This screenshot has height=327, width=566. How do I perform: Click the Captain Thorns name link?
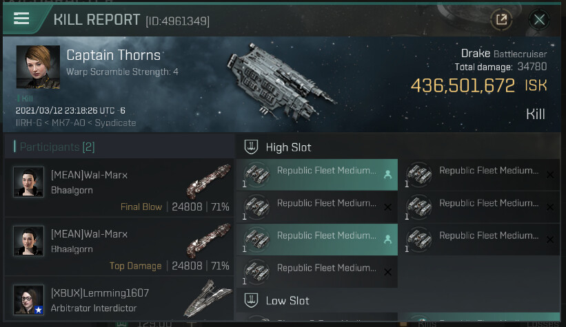114,55
